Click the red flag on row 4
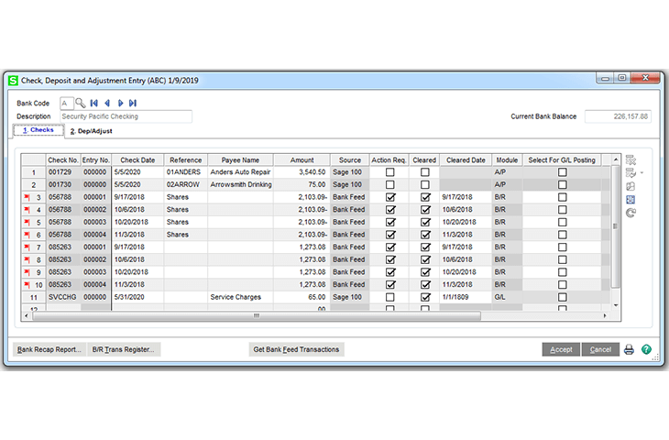This screenshot has height=440, width=669. point(27,210)
